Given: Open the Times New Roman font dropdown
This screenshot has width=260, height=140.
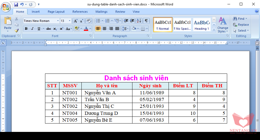Looking at the screenshot, I should pyautogui.click(x=58, y=21).
